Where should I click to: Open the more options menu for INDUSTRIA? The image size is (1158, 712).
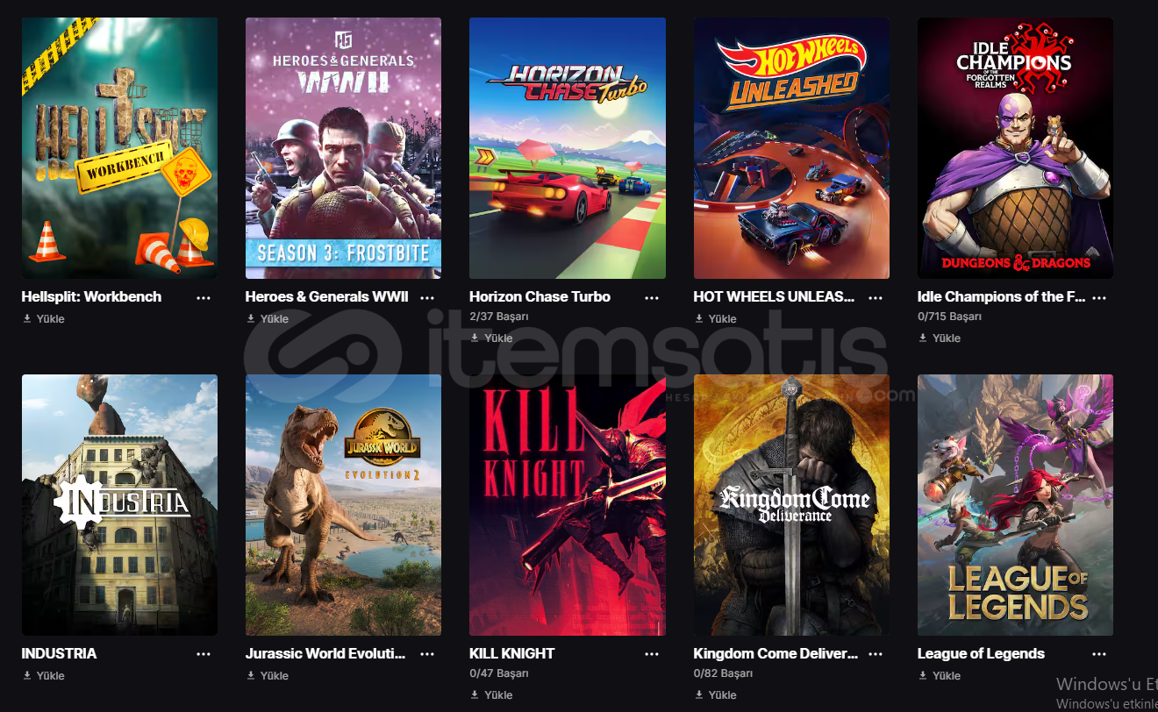(x=204, y=654)
